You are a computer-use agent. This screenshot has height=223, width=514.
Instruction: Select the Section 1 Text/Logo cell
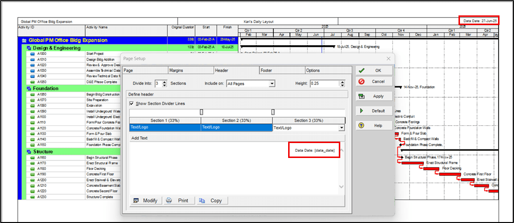coord(164,128)
